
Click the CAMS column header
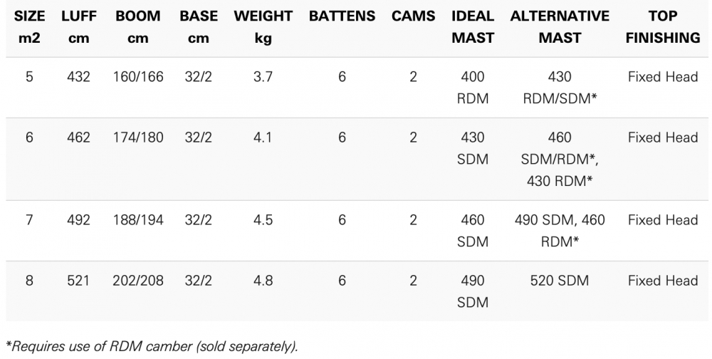413,16
